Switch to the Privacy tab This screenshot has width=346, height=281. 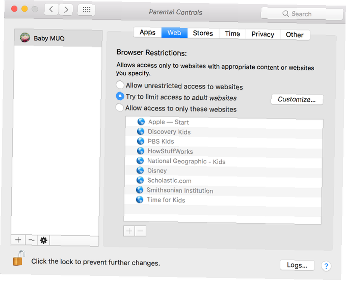point(263,34)
